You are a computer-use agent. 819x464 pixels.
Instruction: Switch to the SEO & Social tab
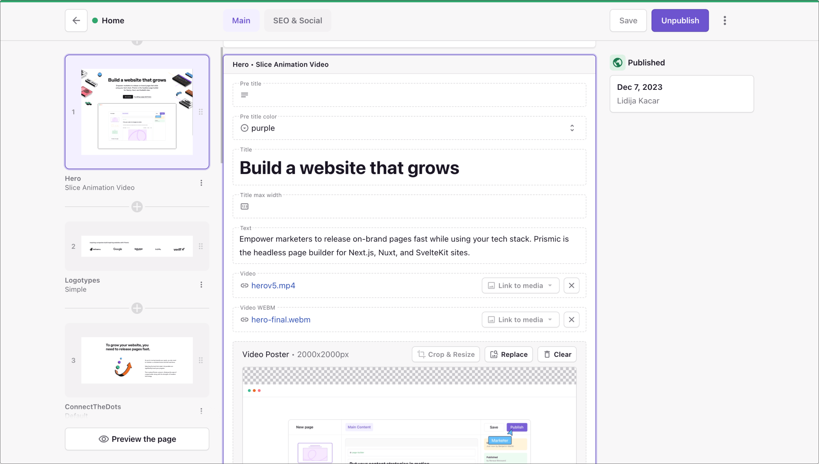pos(297,21)
